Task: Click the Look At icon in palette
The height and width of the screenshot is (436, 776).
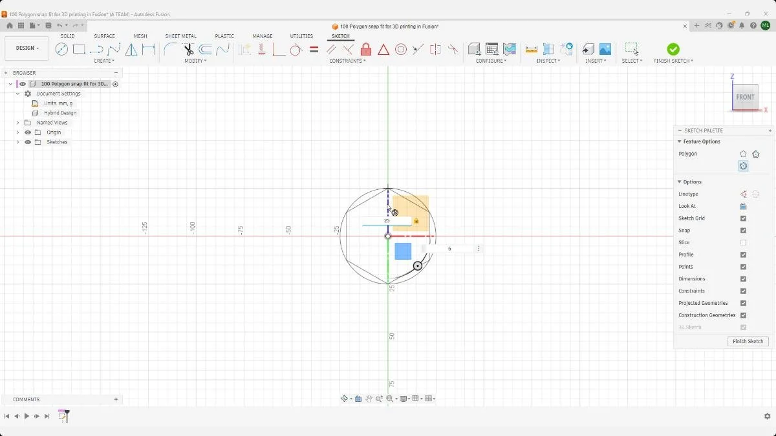Action: point(743,206)
